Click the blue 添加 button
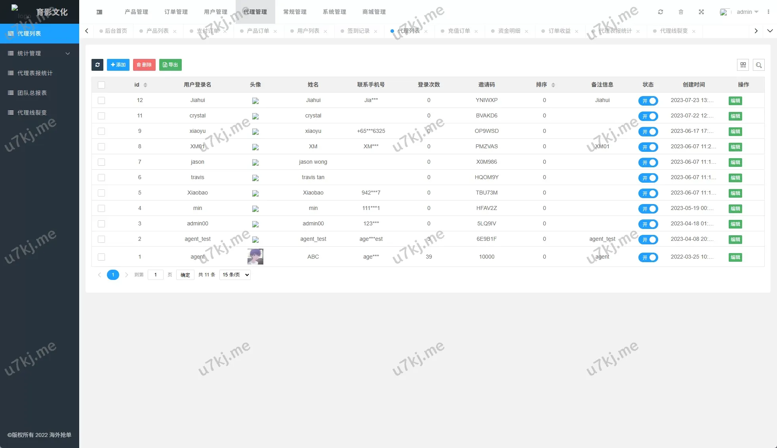Screen dimensions: 777x448 pyautogui.click(x=118, y=65)
